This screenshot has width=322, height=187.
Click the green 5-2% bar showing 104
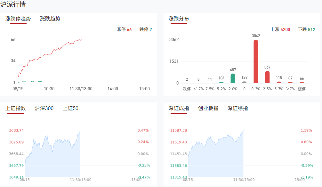(221, 82)
